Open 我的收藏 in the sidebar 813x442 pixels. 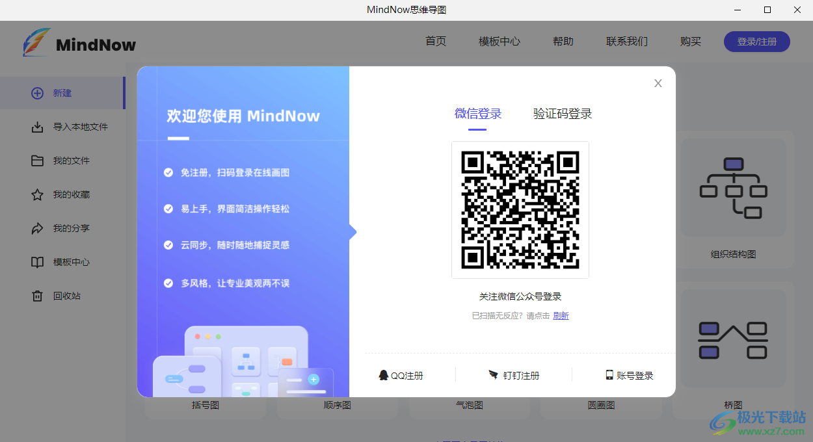[62, 194]
